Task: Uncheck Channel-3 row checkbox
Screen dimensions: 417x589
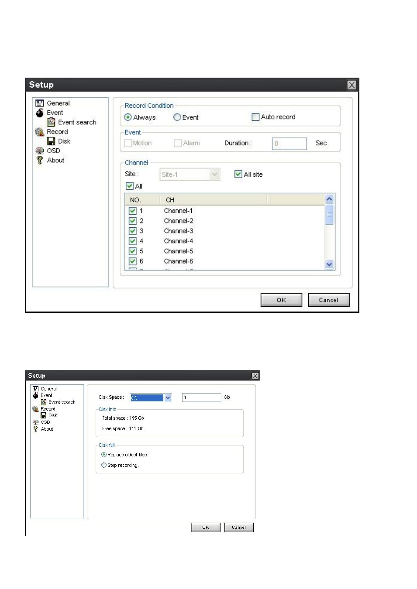Action: coord(133,231)
